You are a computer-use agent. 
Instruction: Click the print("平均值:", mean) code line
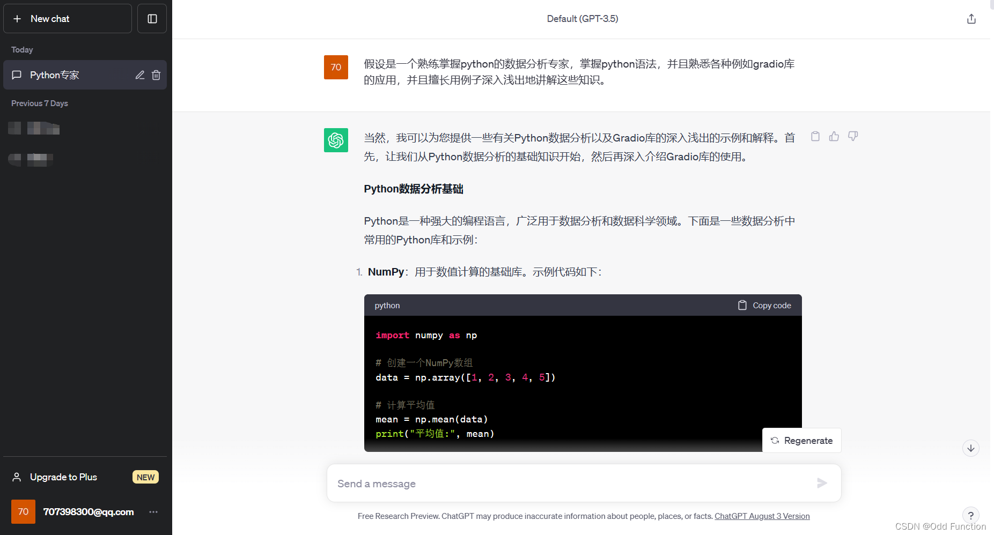pos(435,434)
